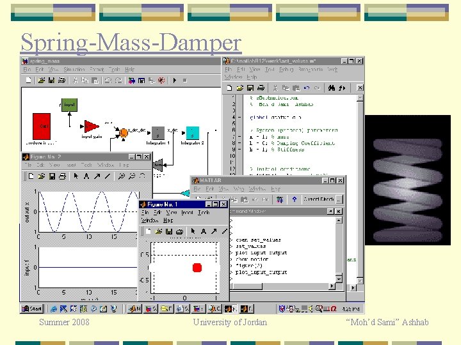This screenshot has height=345, width=461.
Task: Click Open file icon in the editor toolbar
Action: tap(240, 88)
